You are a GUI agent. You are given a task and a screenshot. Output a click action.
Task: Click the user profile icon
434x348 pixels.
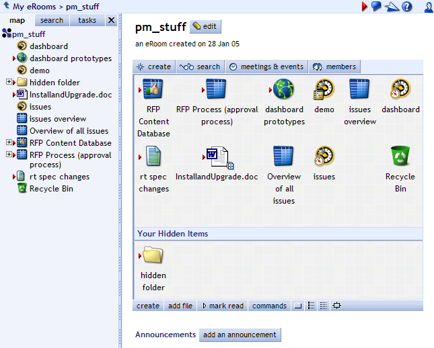coord(428,6)
